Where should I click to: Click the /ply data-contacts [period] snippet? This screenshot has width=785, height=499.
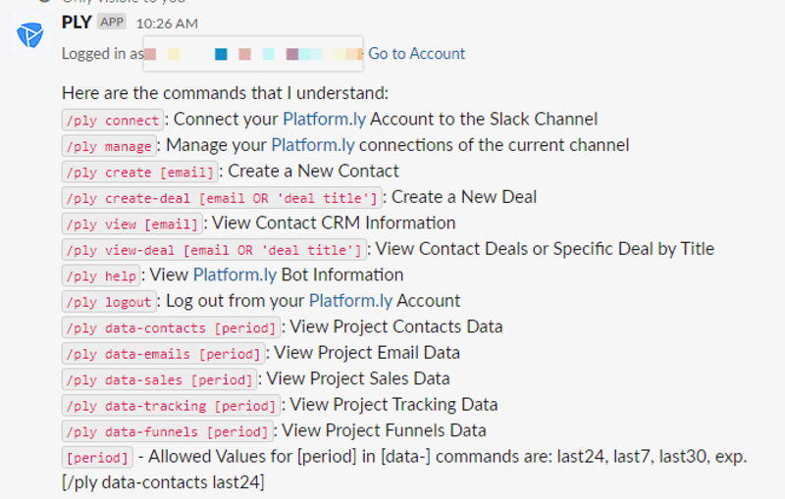[171, 328]
